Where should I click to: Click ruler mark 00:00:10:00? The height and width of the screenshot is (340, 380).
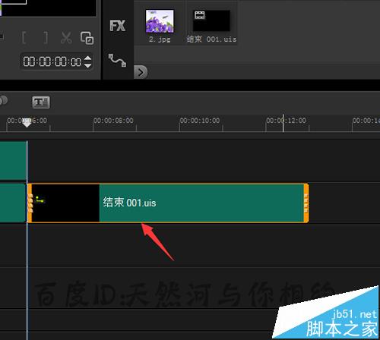pyautogui.click(x=200, y=121)
